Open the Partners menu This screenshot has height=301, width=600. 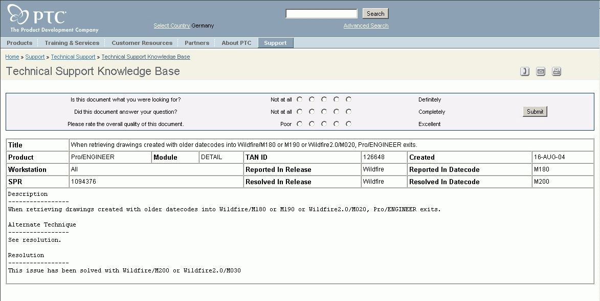(x=197, y=43)
